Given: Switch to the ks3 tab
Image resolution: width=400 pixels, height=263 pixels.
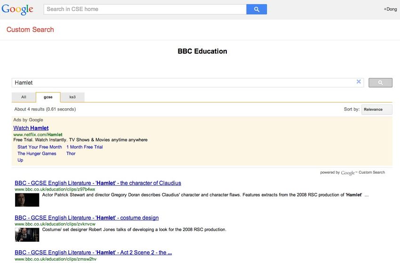Looking at the screenshot, I should 72,97.
